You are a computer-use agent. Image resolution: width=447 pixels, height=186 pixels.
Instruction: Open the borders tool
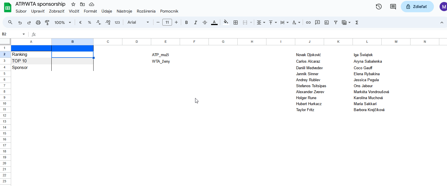[236, 23]
